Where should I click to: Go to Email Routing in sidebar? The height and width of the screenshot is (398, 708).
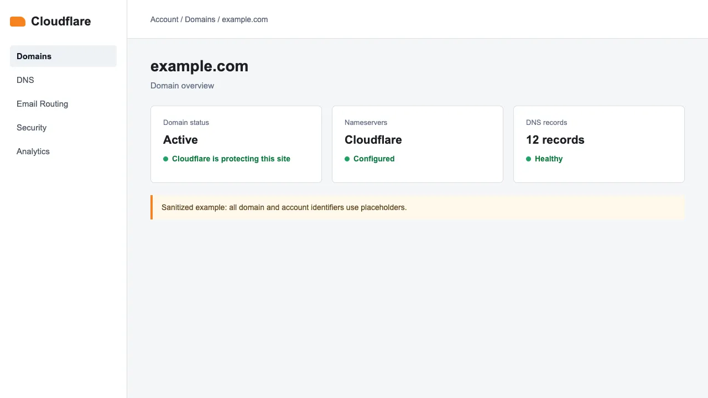[63, 104]
